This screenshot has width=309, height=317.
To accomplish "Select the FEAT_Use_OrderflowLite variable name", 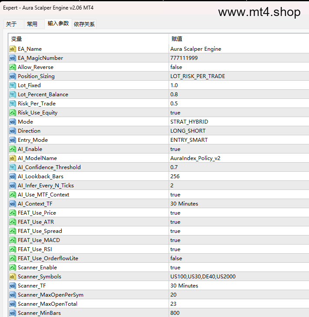I will (48, 258).
